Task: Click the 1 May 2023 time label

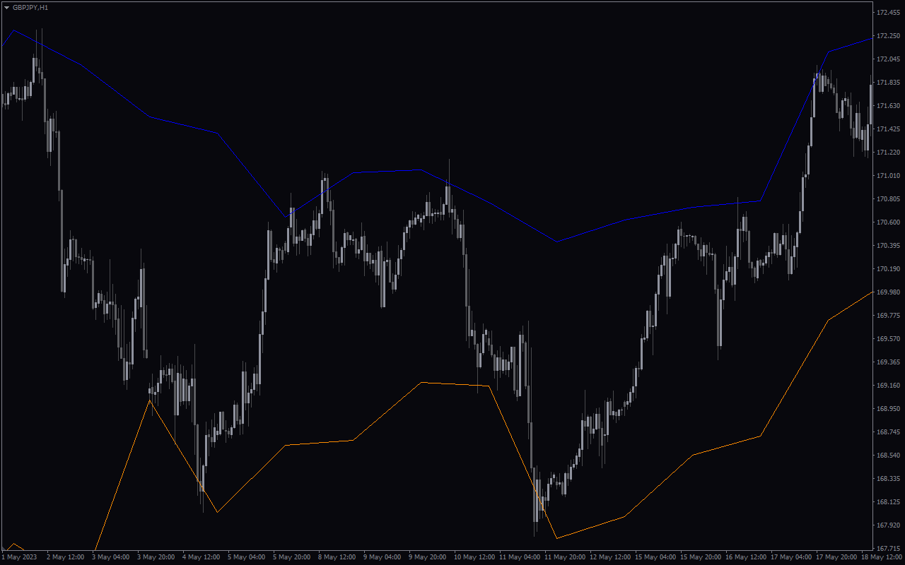Action: (x=20, y=557)
